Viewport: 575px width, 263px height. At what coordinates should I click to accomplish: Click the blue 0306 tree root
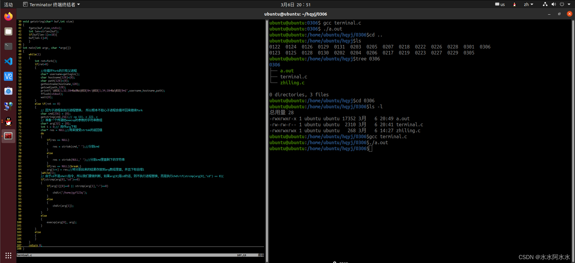275,65
